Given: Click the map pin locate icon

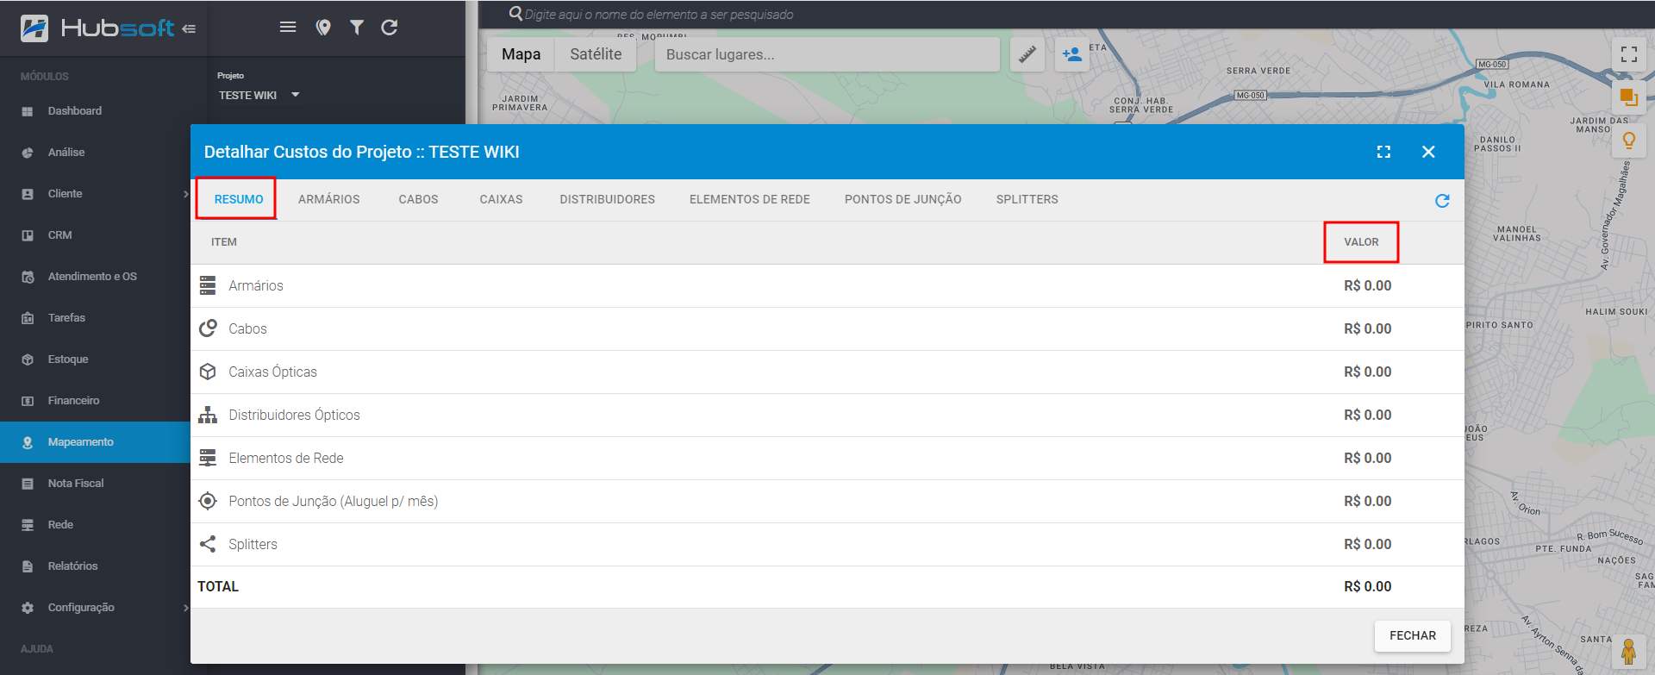Looking at the screenshot, I should pyautogui.click(x=323, y=28).
